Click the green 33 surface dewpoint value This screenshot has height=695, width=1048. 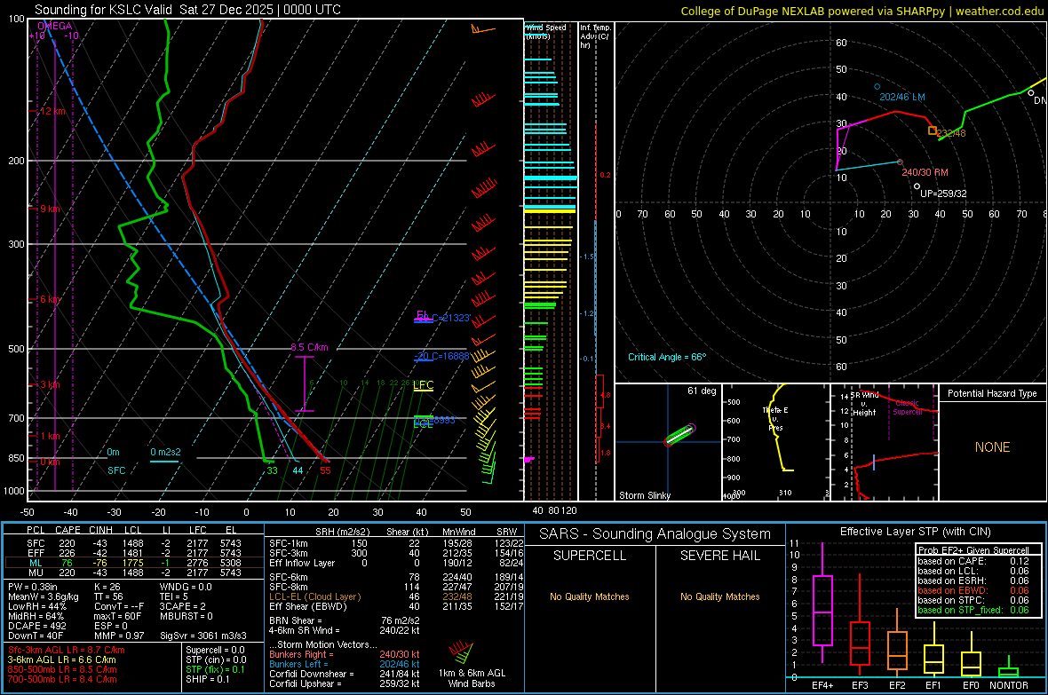tap(272, 470)
